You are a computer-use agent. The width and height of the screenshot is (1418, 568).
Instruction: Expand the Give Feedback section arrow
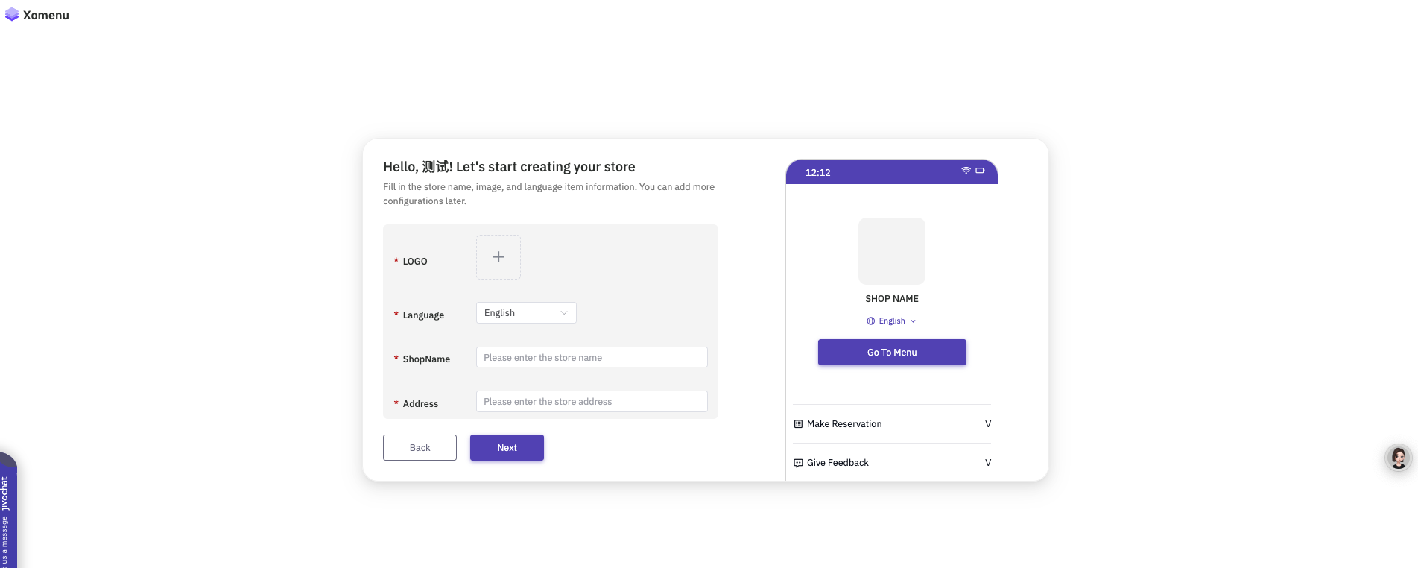pyautogui.click(x=988, y=463)
